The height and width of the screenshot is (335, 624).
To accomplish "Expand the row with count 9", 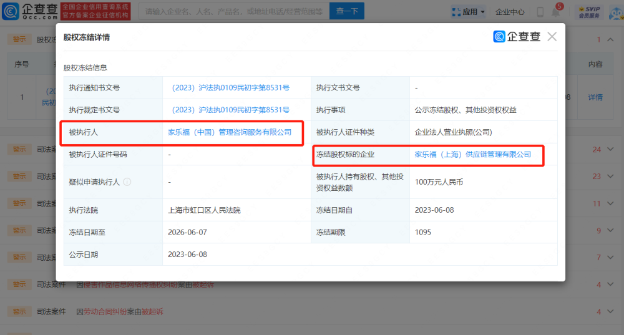I will coord(610,230).
